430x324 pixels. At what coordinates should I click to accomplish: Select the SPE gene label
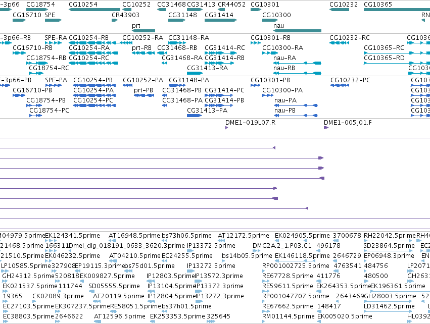[50, 15]
